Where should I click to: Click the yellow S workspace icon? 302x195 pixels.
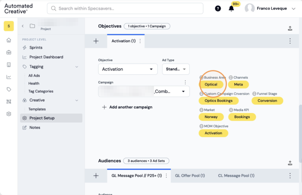[x=9, y=26]
